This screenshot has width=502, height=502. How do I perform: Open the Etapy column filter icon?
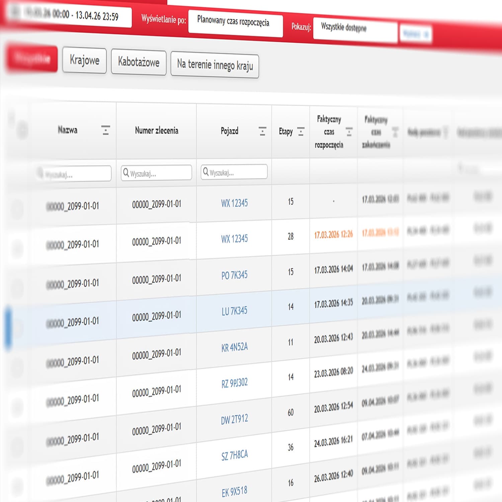click(x=301, y=132)
